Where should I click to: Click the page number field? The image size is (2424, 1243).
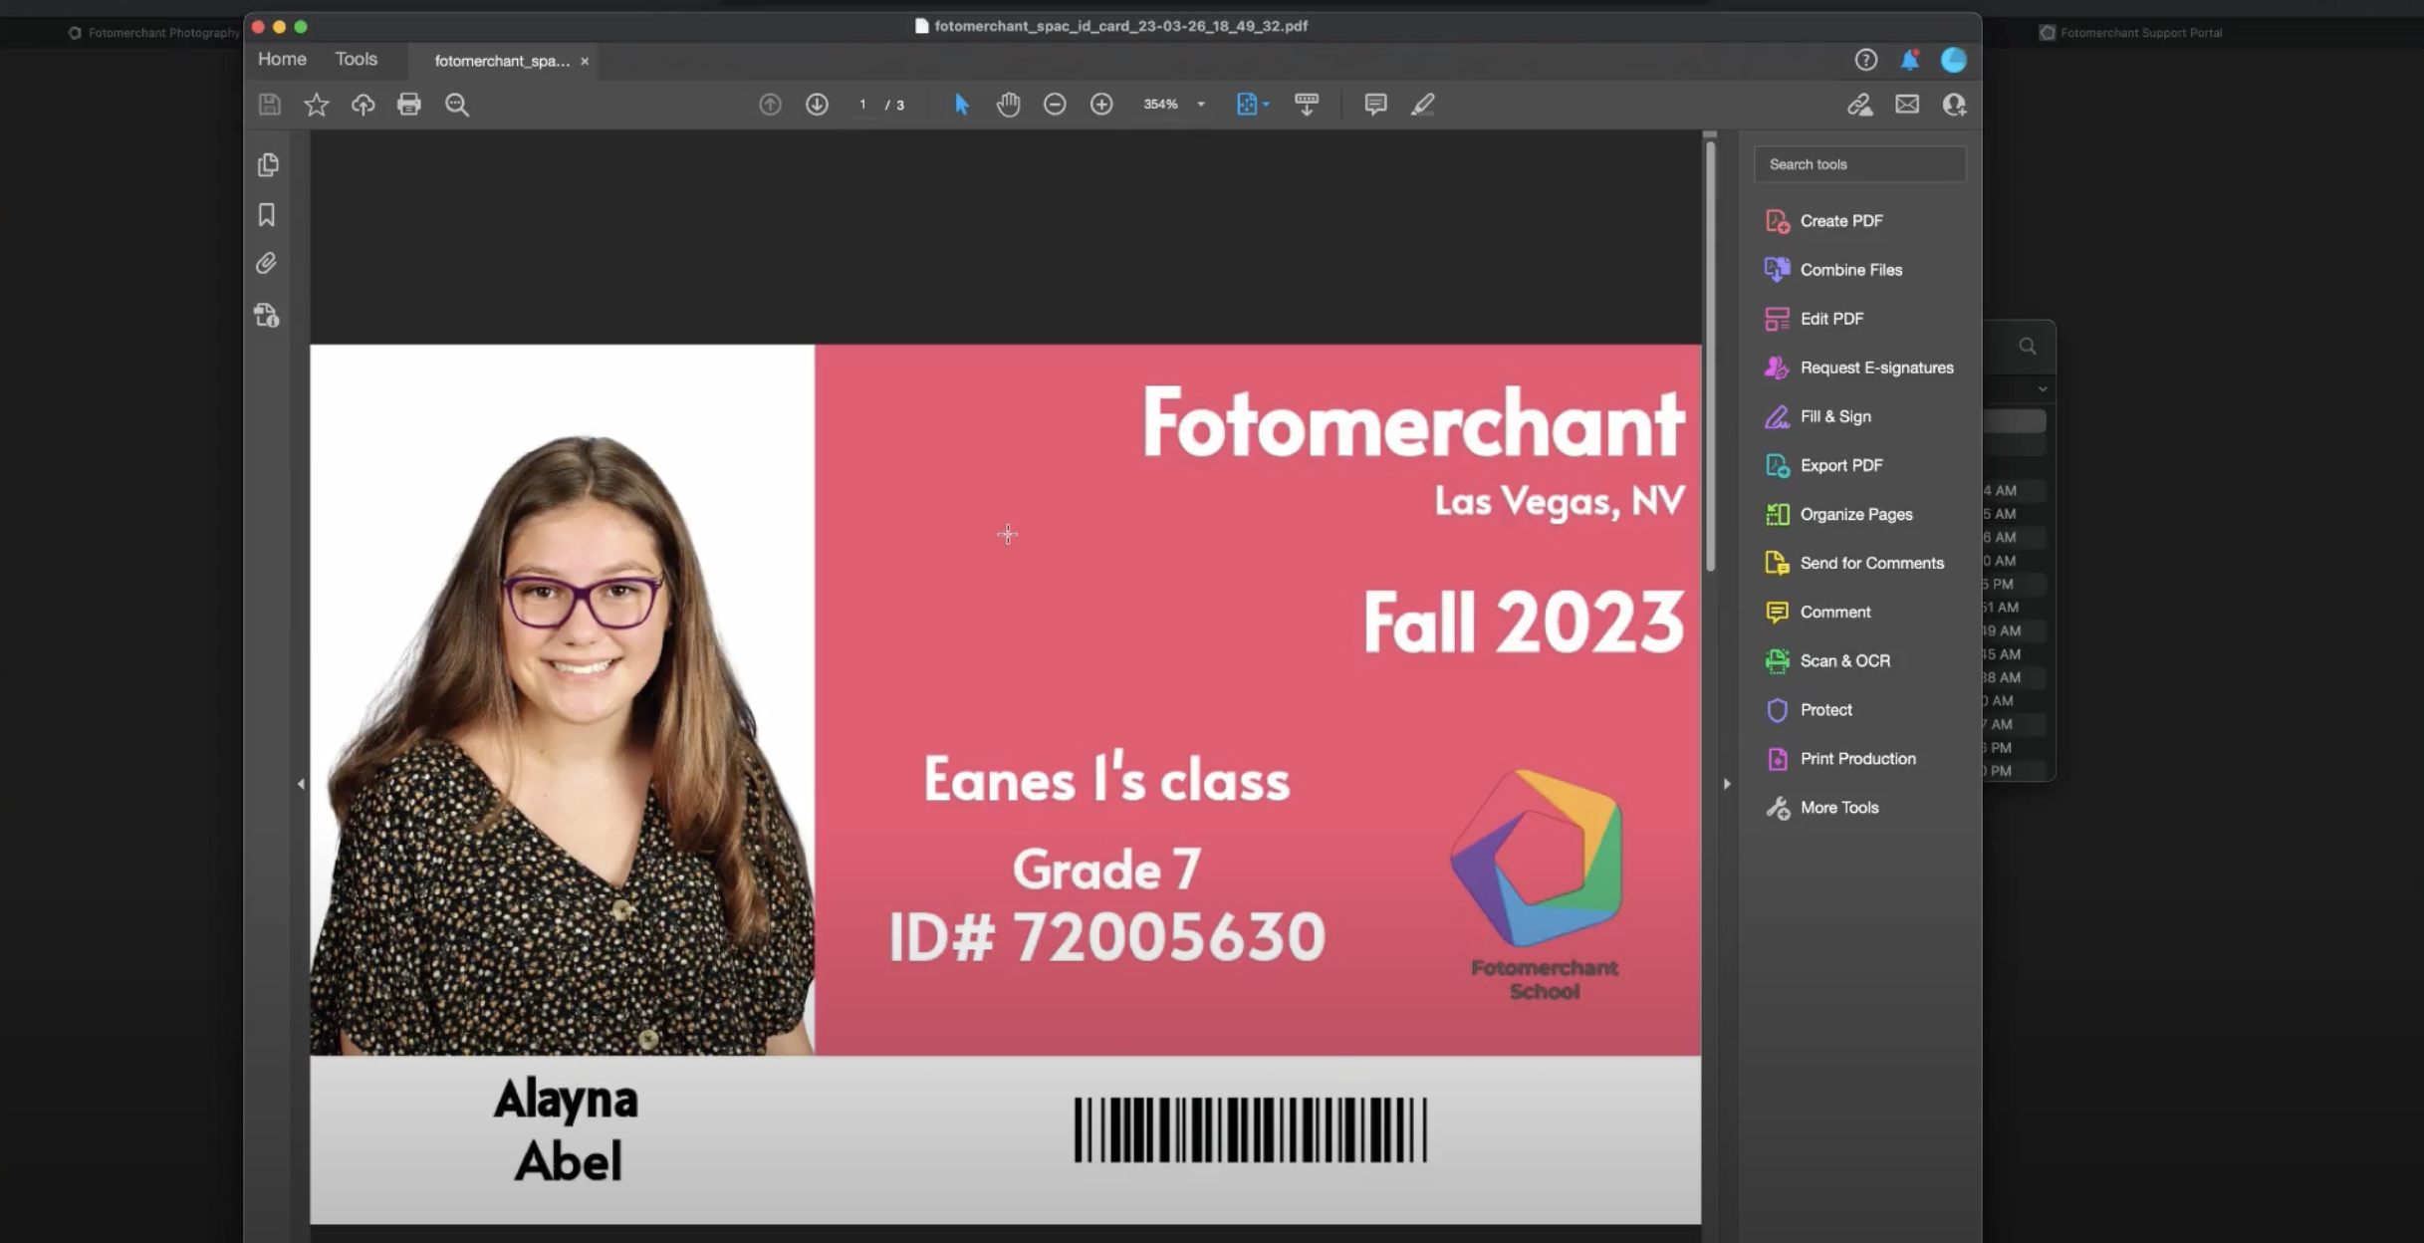tap(862, 105)
